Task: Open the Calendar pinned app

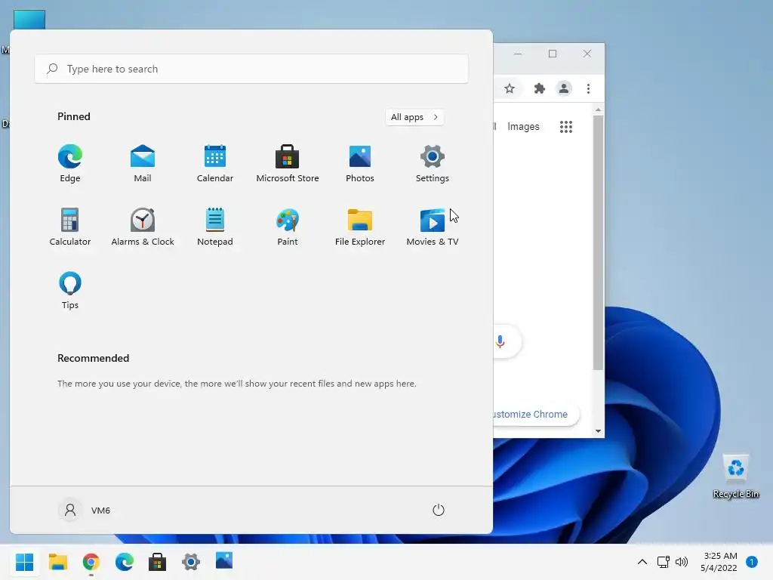Action: coord(215,164)
